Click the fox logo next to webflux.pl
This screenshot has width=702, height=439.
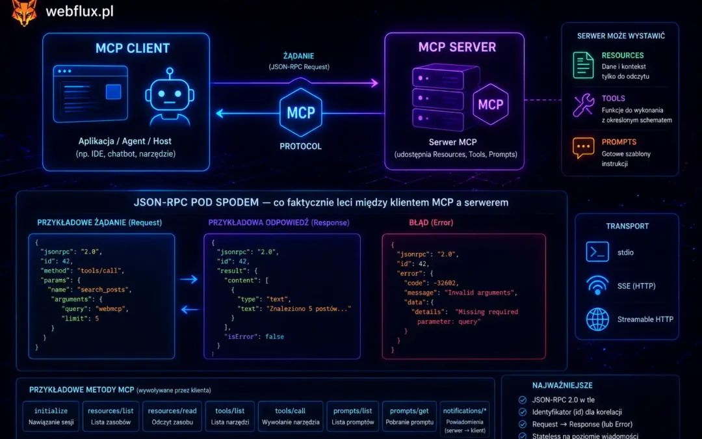24,12
